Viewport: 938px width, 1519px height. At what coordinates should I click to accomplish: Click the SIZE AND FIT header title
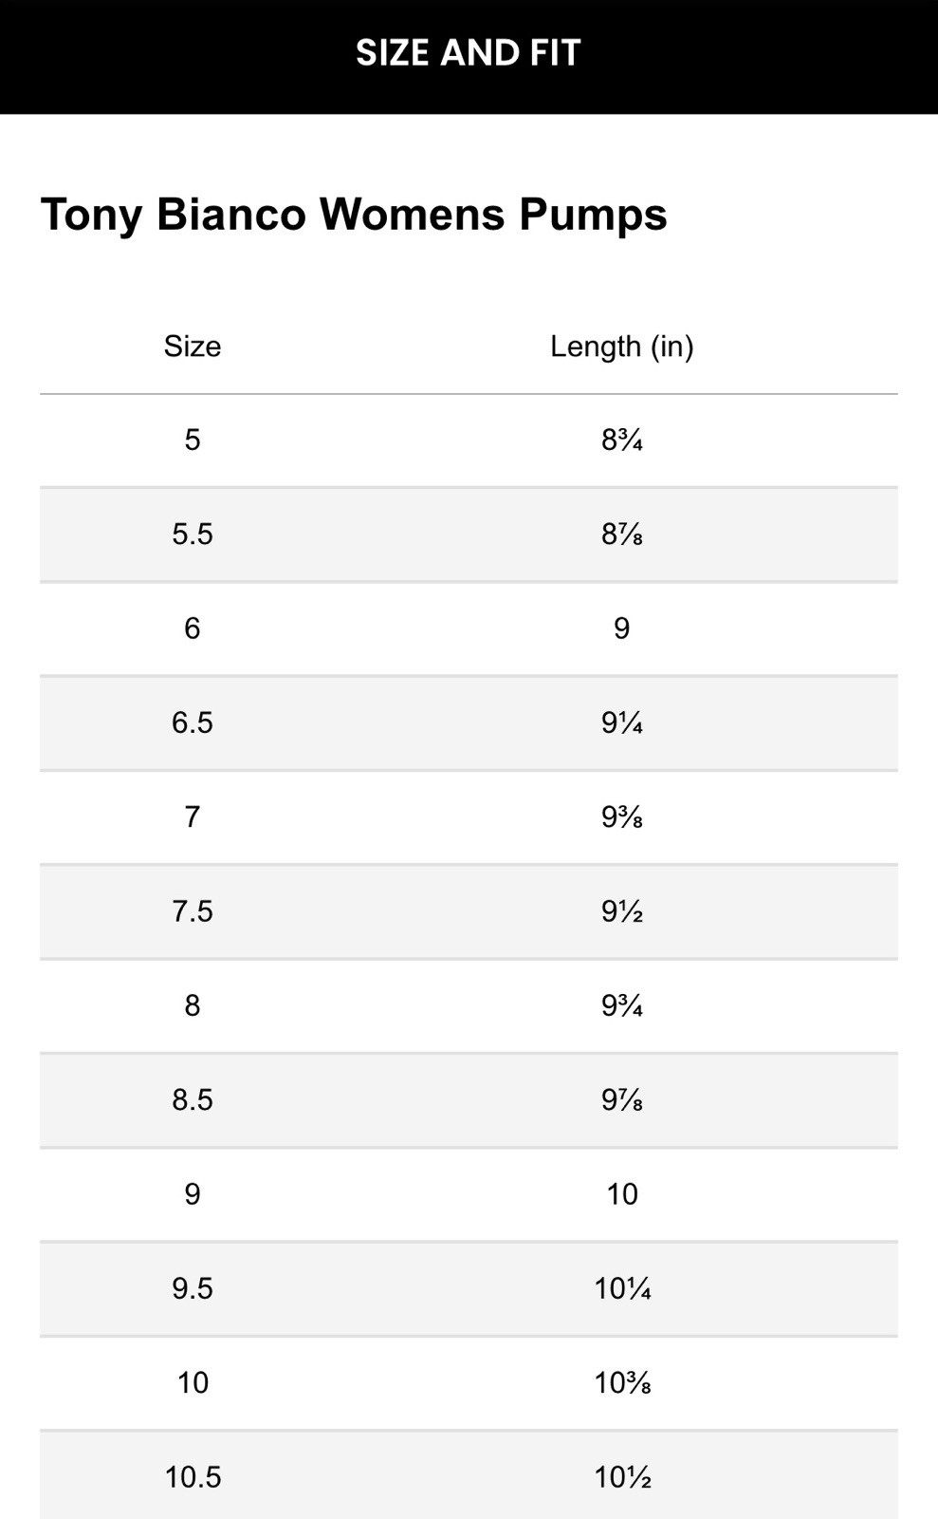(x=469, y=53)
